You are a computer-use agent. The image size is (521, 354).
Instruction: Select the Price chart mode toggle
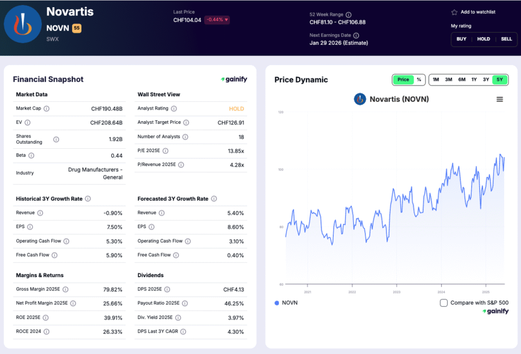[403, 79]
